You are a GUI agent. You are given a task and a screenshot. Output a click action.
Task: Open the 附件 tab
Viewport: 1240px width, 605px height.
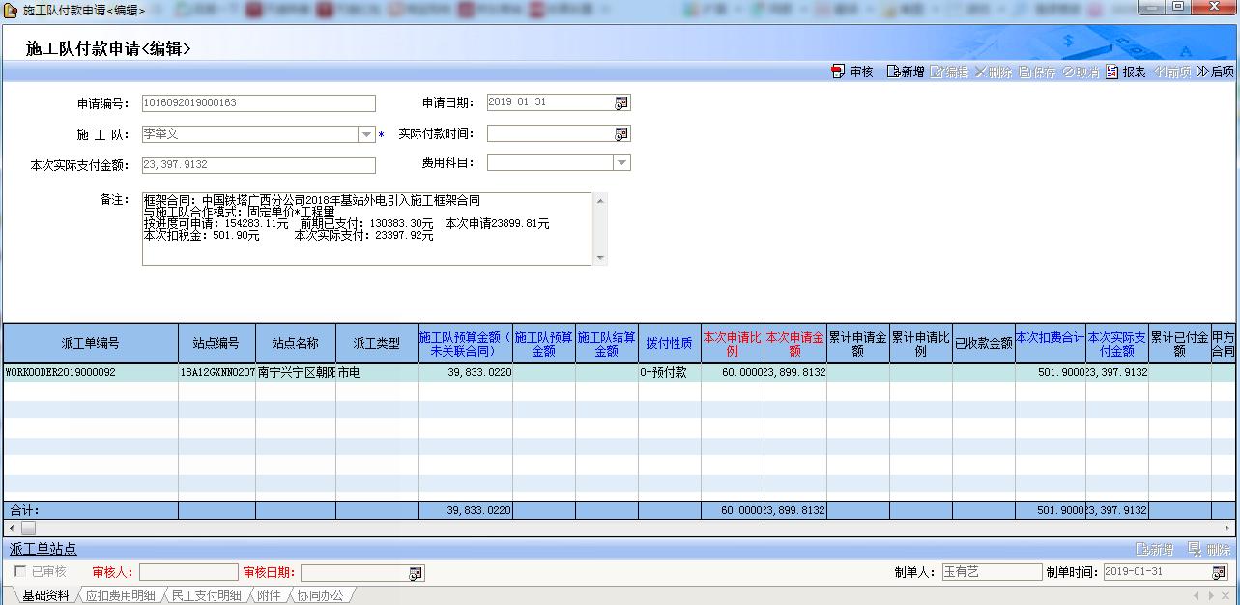269,596
